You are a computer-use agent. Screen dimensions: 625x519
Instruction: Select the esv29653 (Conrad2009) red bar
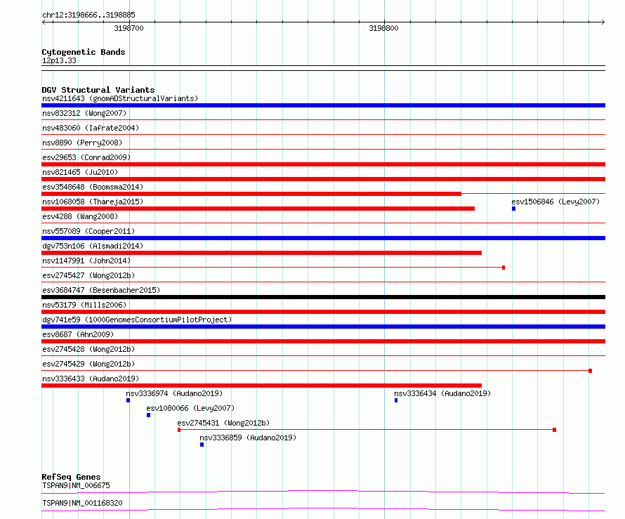(x=323, y=164)
